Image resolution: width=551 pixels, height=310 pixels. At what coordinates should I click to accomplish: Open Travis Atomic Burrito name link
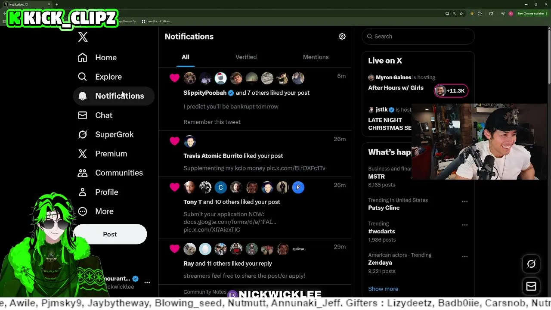click(213, 156)
